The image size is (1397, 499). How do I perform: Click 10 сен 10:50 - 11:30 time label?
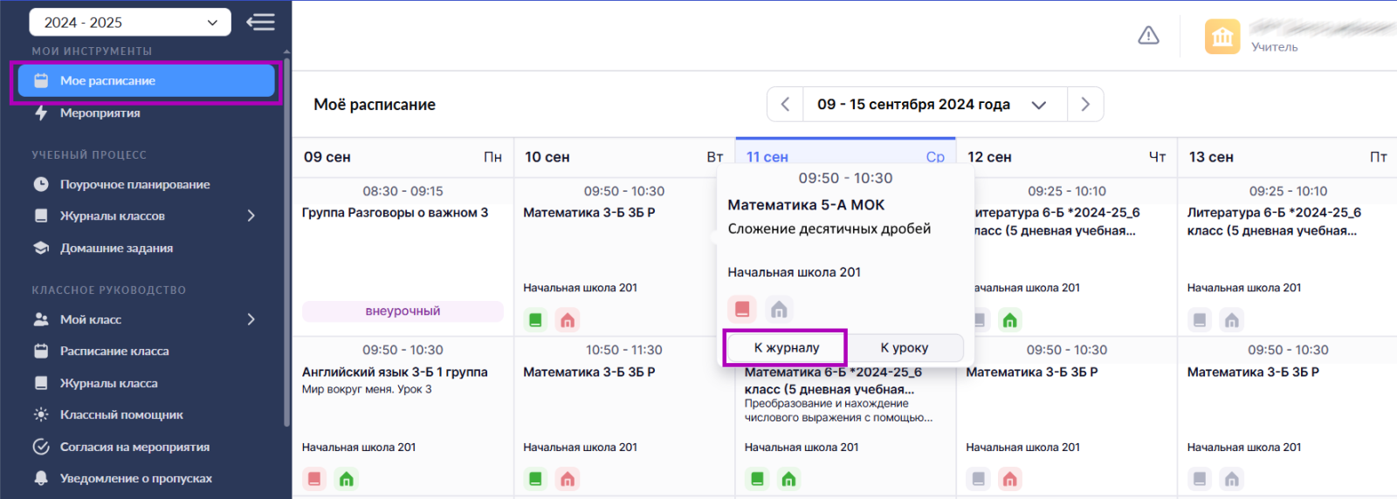click(624, 350)
